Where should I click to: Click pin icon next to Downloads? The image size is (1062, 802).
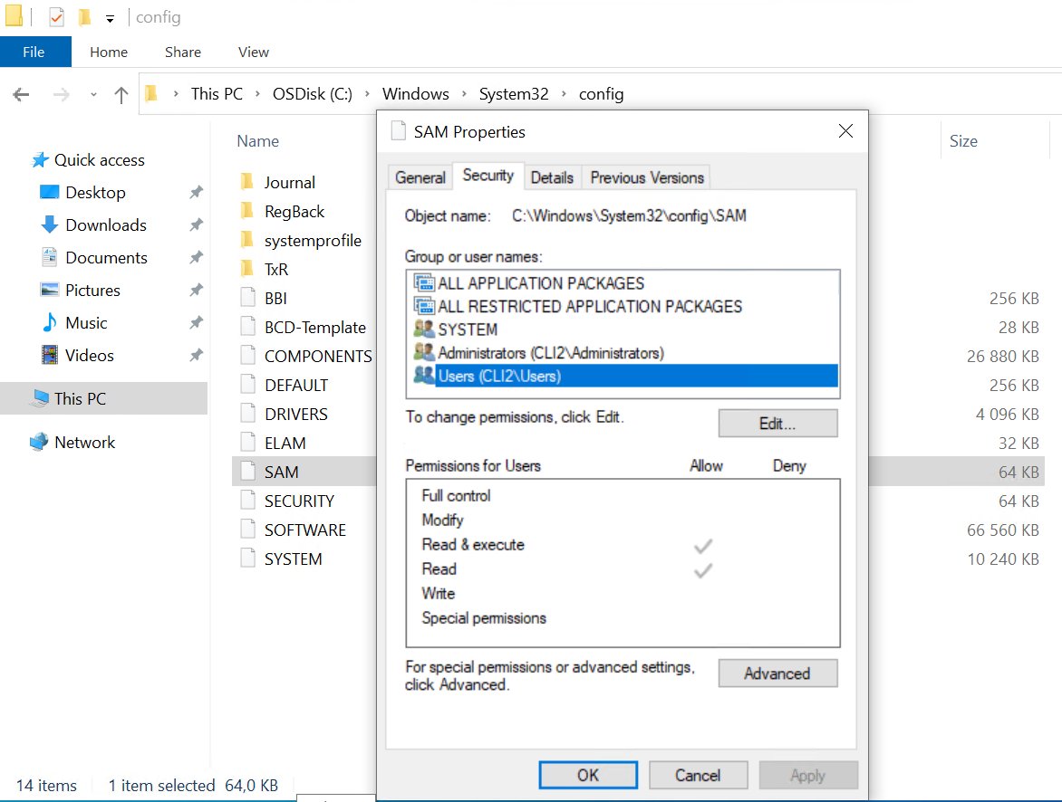(196, 224)
